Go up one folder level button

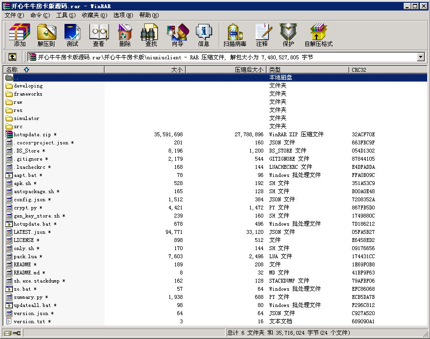12,57
